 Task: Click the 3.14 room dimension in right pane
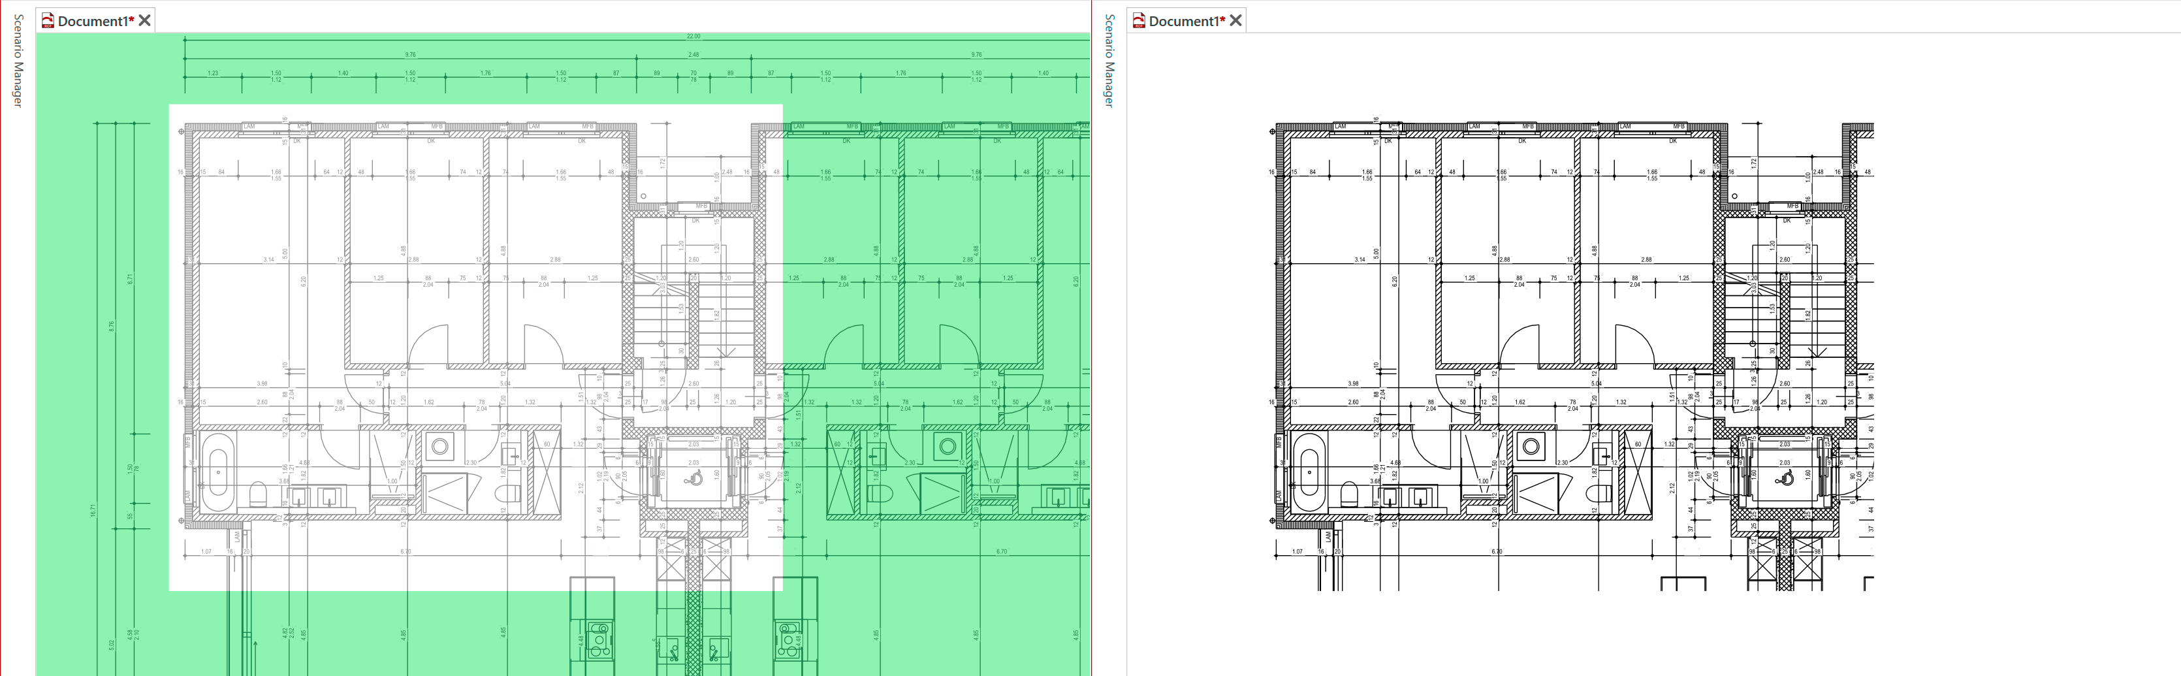1360,259
